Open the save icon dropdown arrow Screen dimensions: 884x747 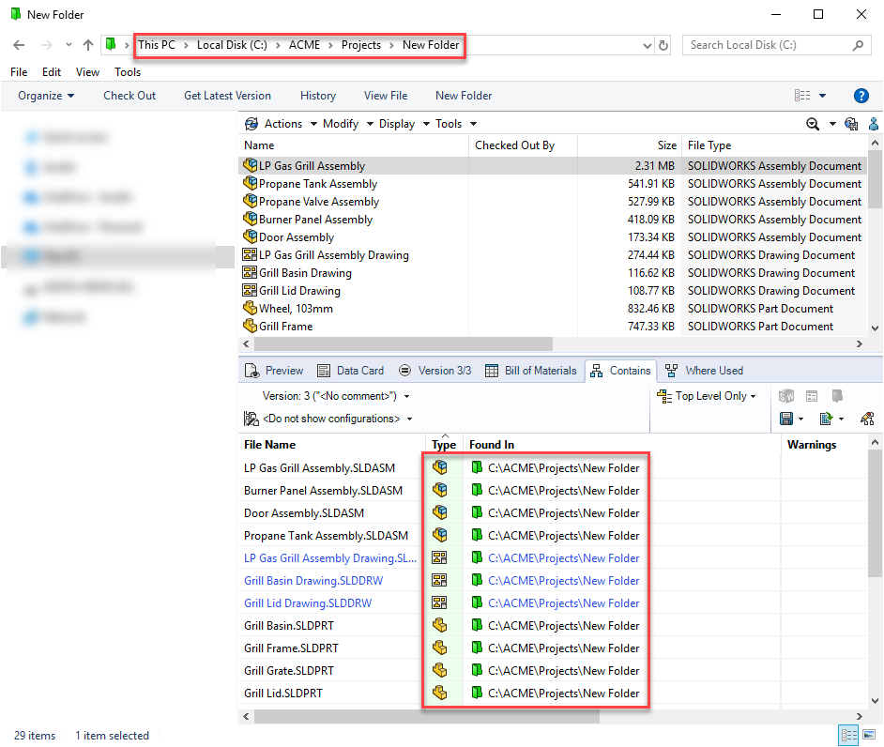800,419
